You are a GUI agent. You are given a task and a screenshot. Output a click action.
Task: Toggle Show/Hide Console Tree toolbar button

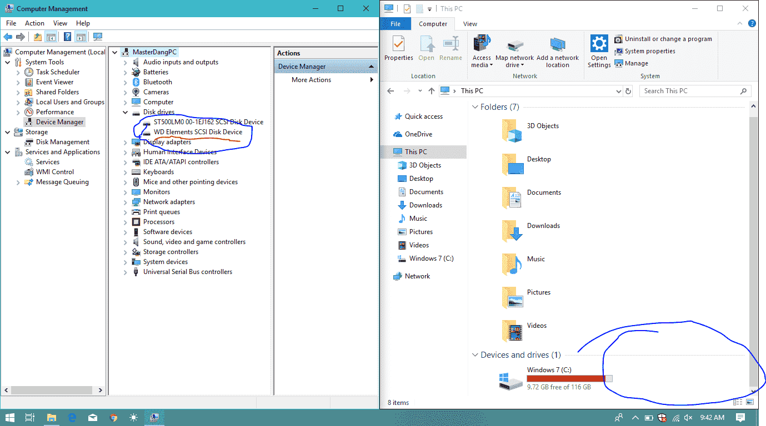click(x=51, y=37)
